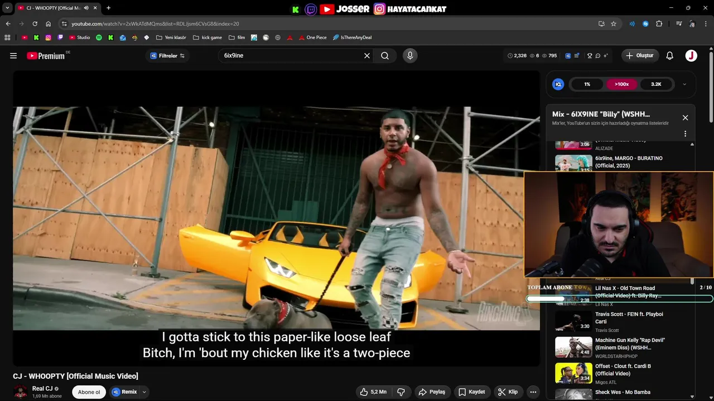Screen dimensions: 714x401
Task: Open more actions ellipsis under video
Action: [x=533, y=392]
